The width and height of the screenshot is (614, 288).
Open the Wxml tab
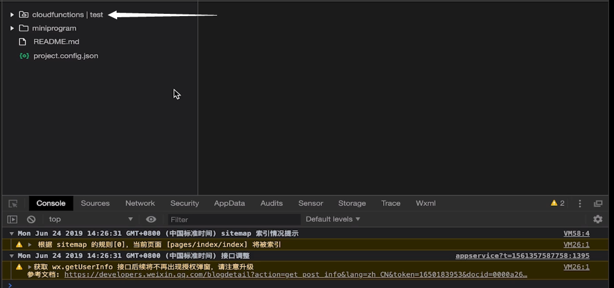(426, 204)
